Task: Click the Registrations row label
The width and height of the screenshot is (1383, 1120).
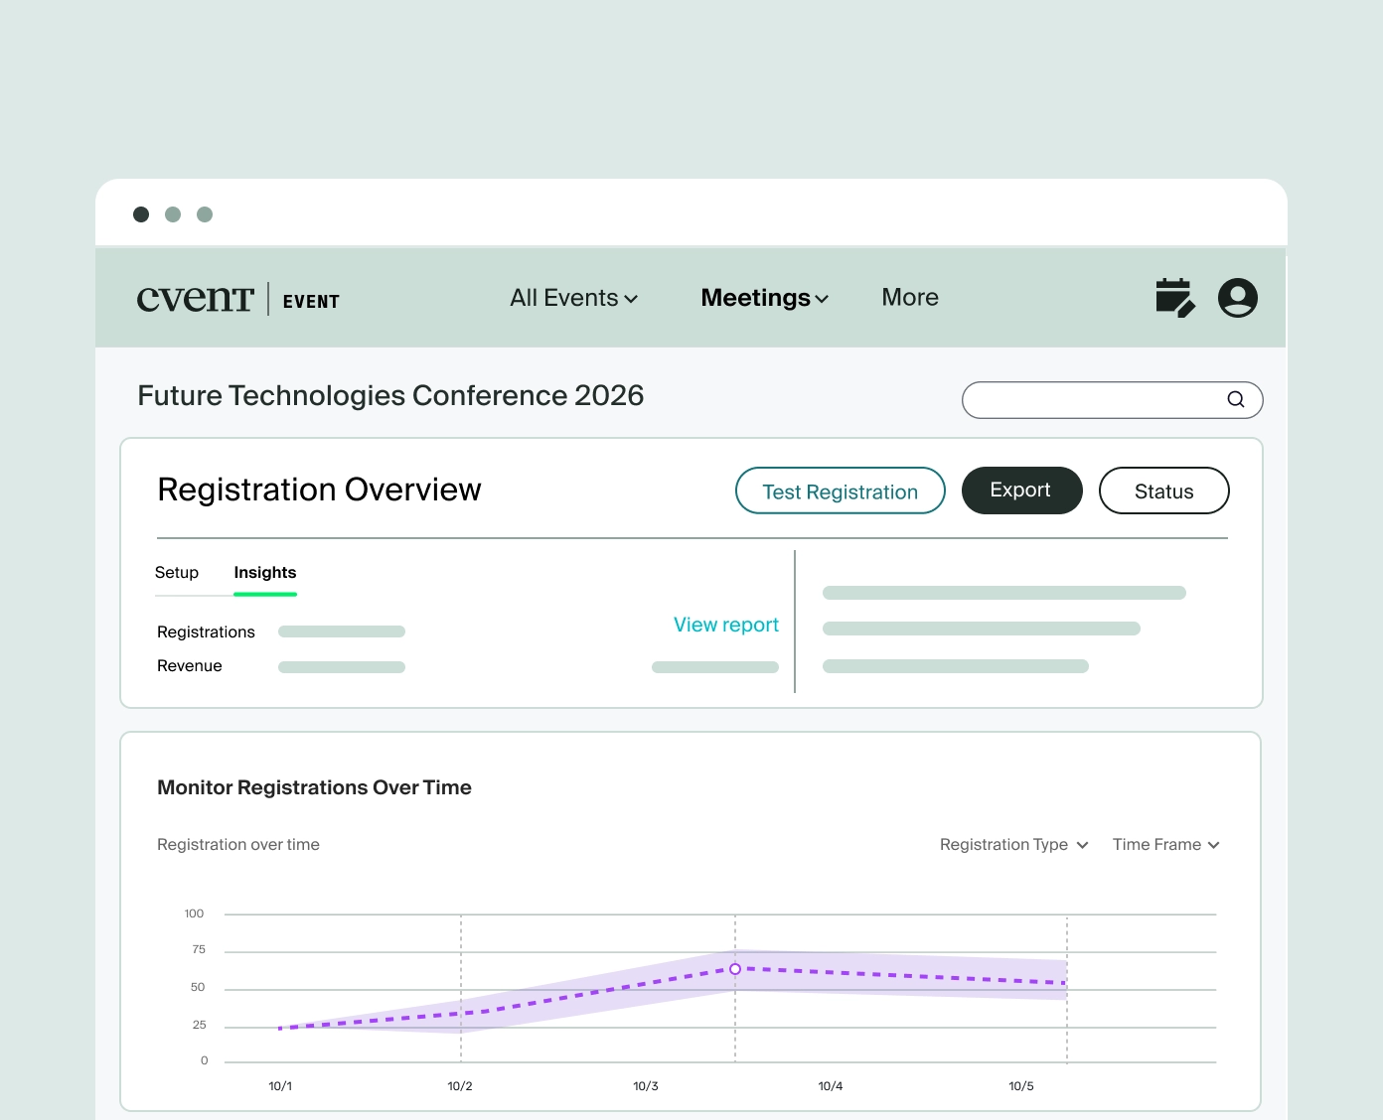Action: pyautogui.click(x=206, y=632)
